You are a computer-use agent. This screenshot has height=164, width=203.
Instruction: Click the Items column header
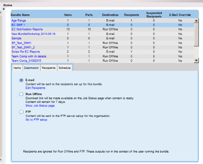68,15
